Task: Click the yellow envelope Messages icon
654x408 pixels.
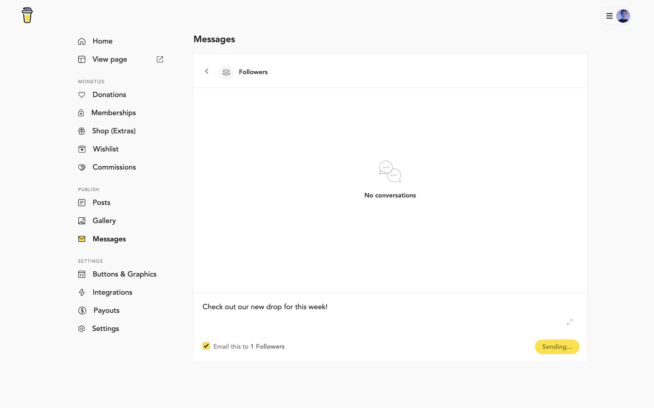Action: tap(82, 239)
